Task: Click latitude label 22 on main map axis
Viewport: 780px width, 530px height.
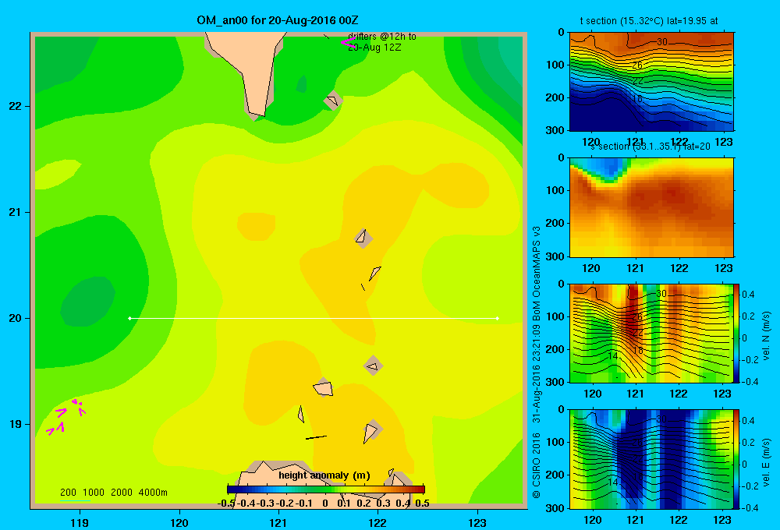Action: (x=15, y=107)
